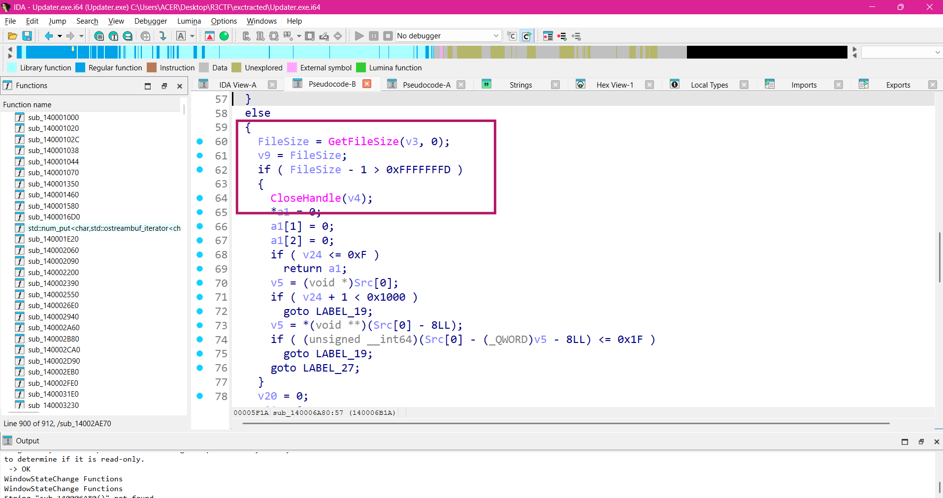Expand dropdown next to 'A' icon
943x498 pixels.
coord(193,36)
